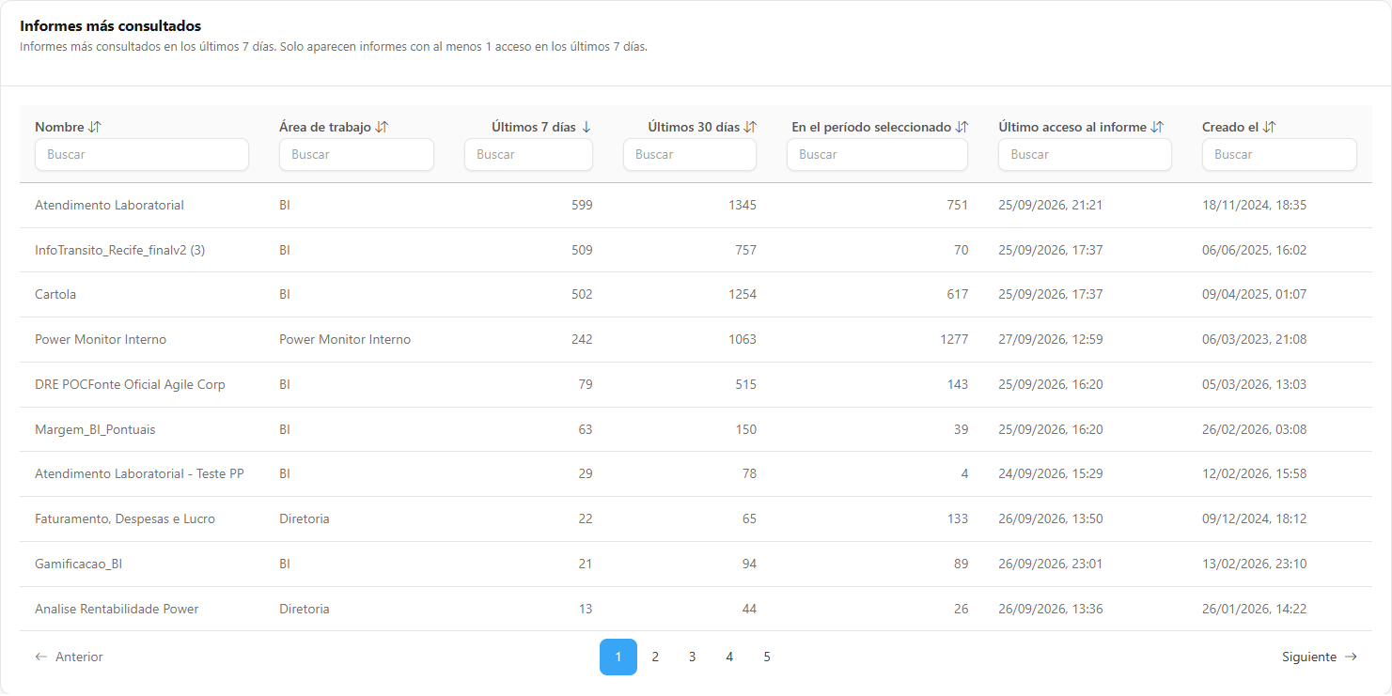Click the Siguiente right arrow icon
The width and height of the screenshot is (1392, 696).
[x=1351, y=657]
